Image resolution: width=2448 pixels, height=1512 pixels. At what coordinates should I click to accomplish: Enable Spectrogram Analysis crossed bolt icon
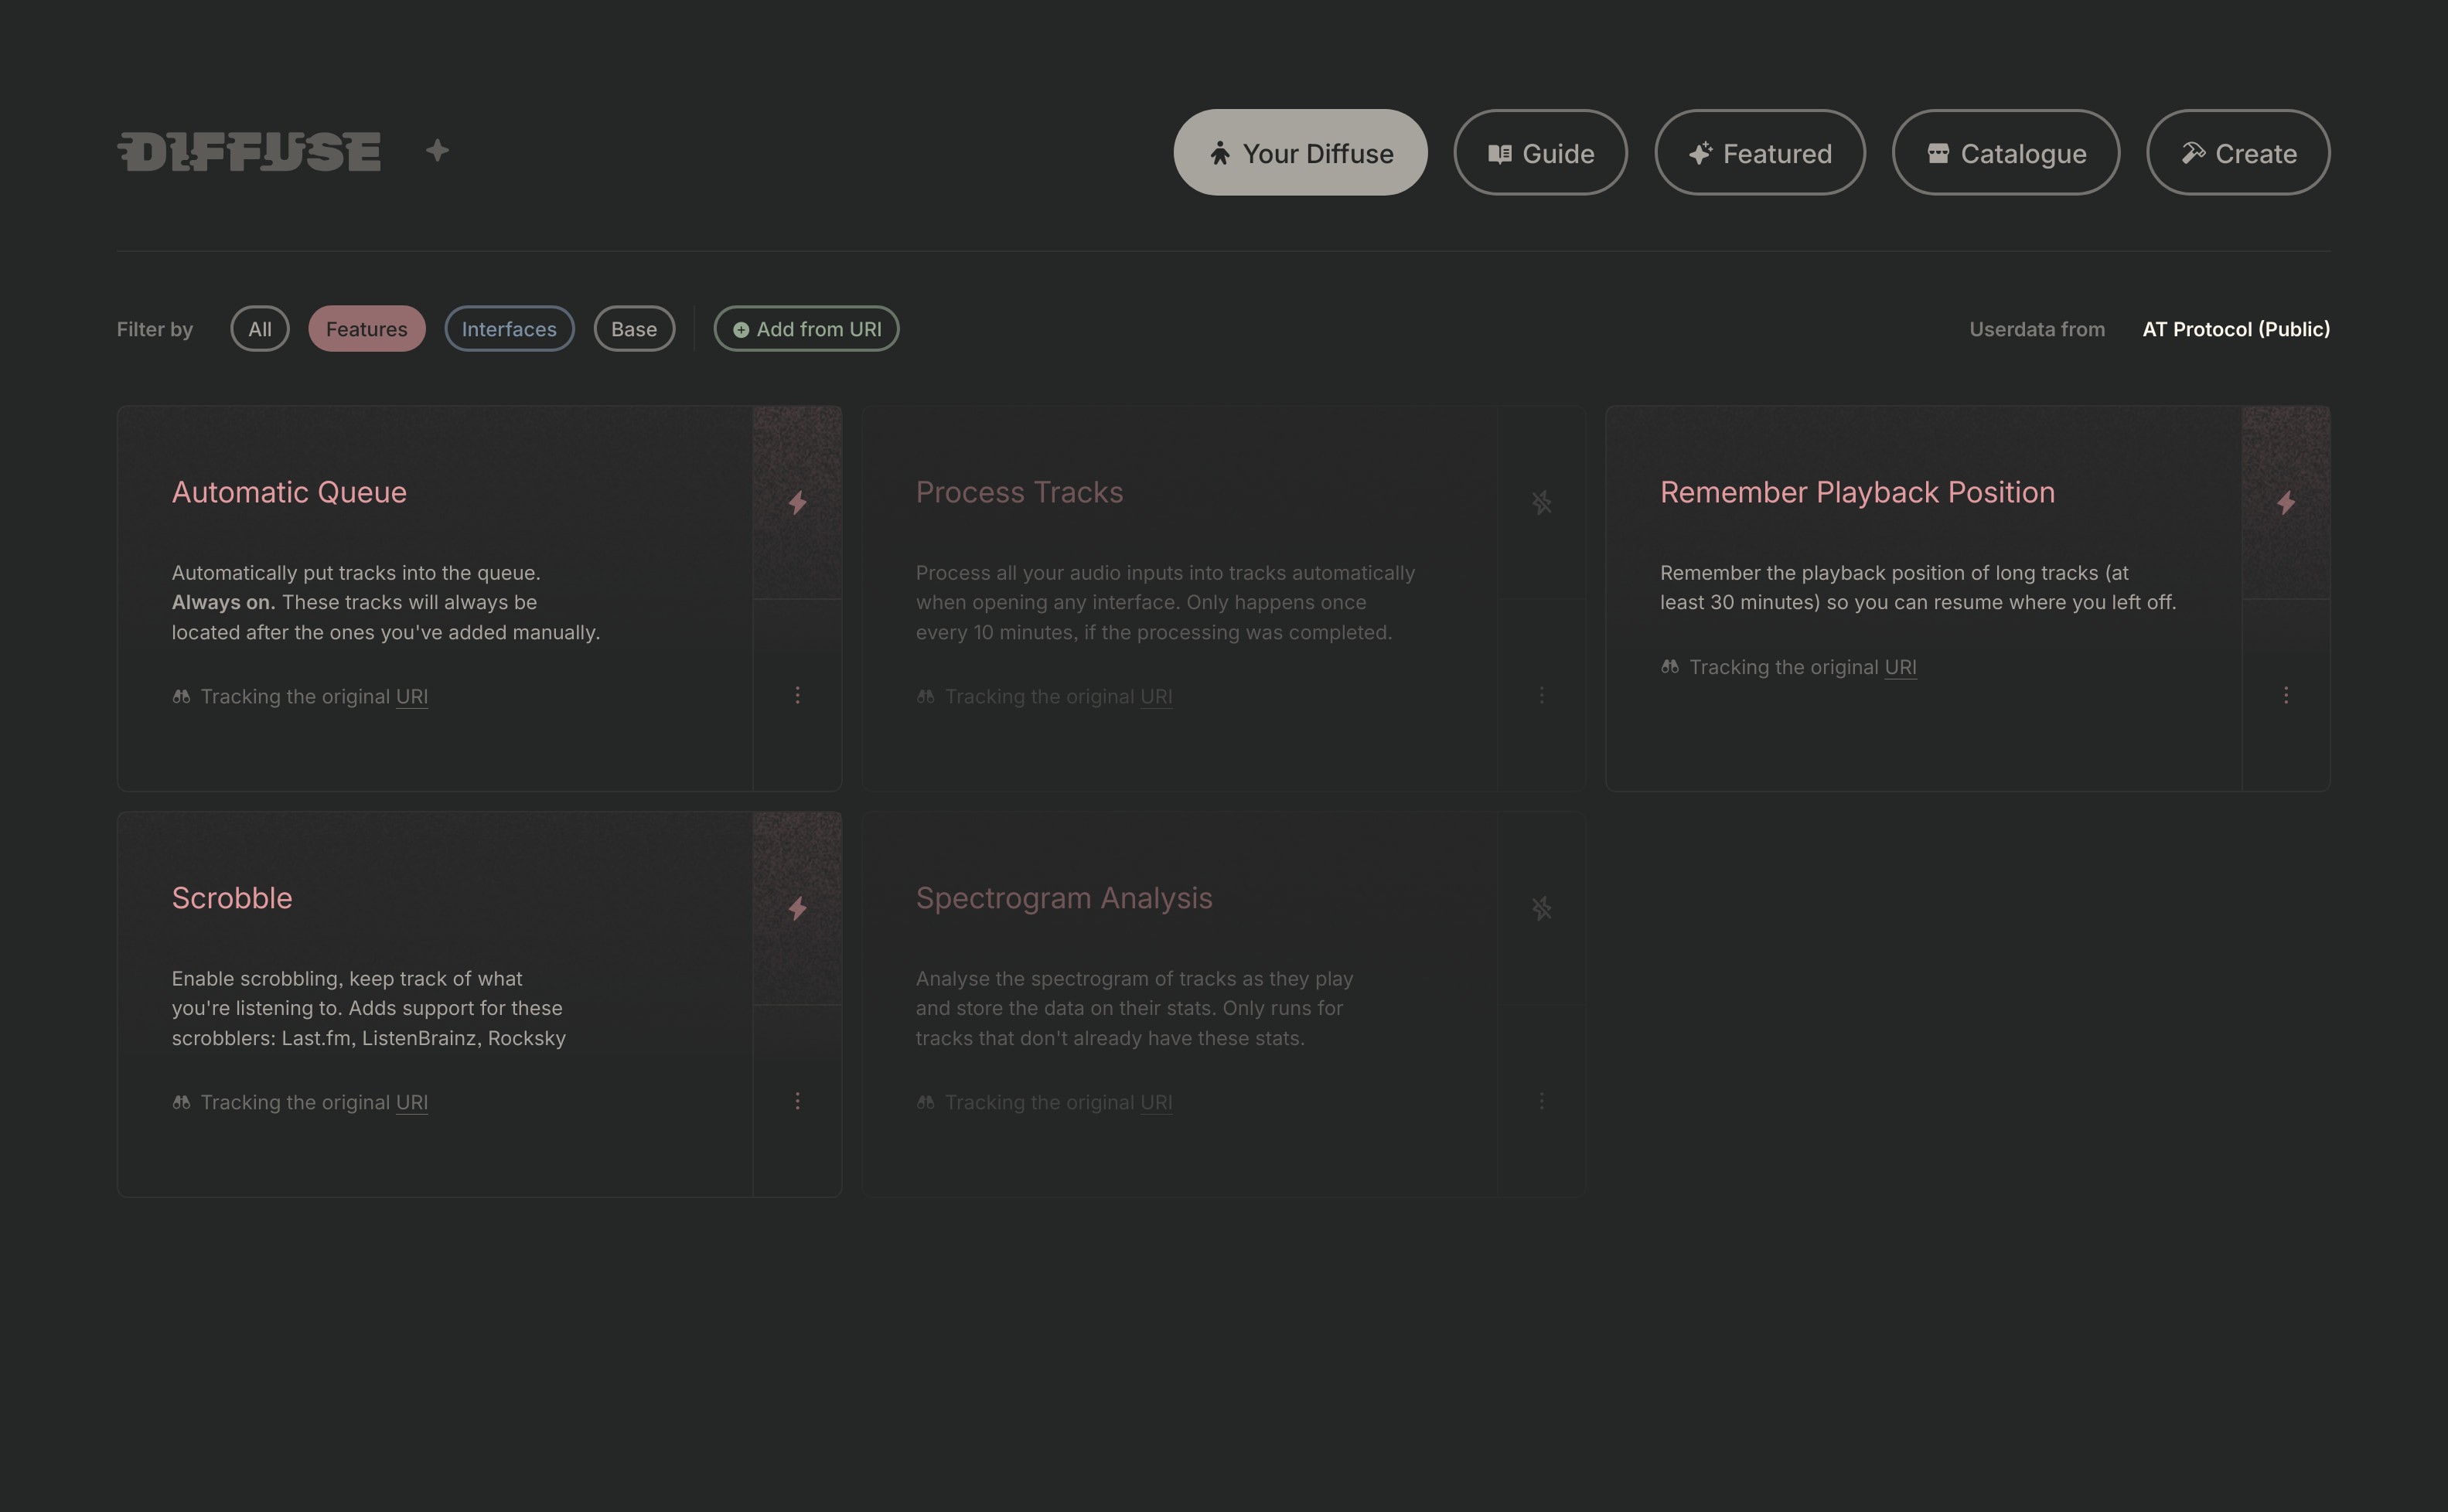click(1541, 908)
